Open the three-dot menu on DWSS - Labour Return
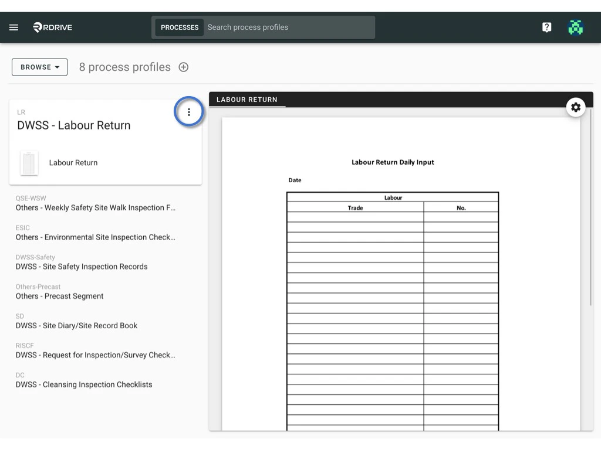 point(189,111)
